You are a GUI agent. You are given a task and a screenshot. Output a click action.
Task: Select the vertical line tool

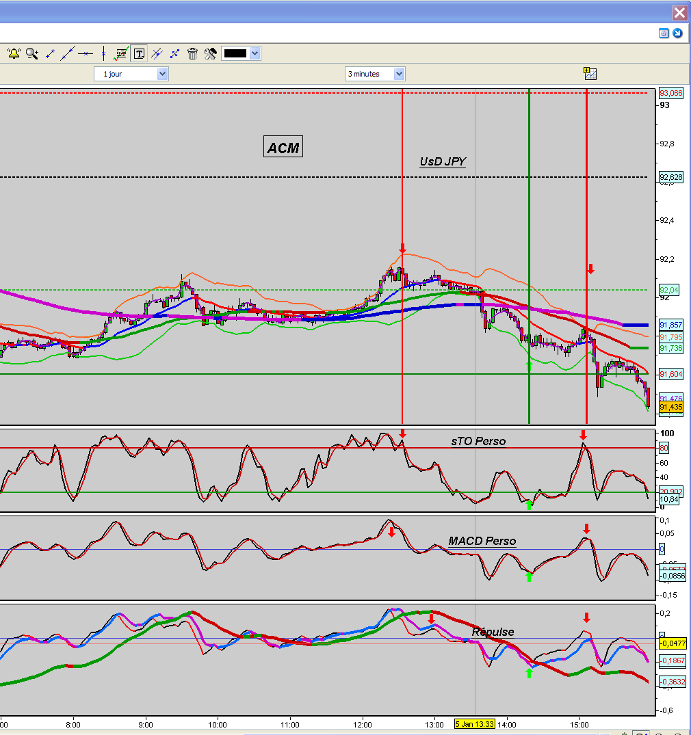tap(104, 53)
